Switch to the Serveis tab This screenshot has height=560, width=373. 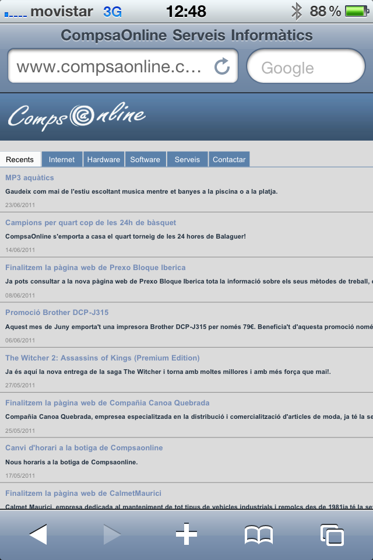click(x=187, y=160)
